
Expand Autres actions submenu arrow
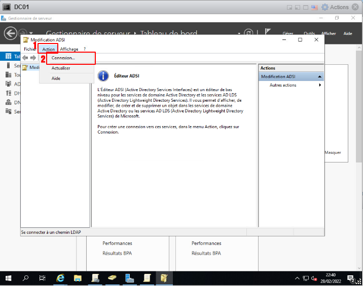pos(320,85)
